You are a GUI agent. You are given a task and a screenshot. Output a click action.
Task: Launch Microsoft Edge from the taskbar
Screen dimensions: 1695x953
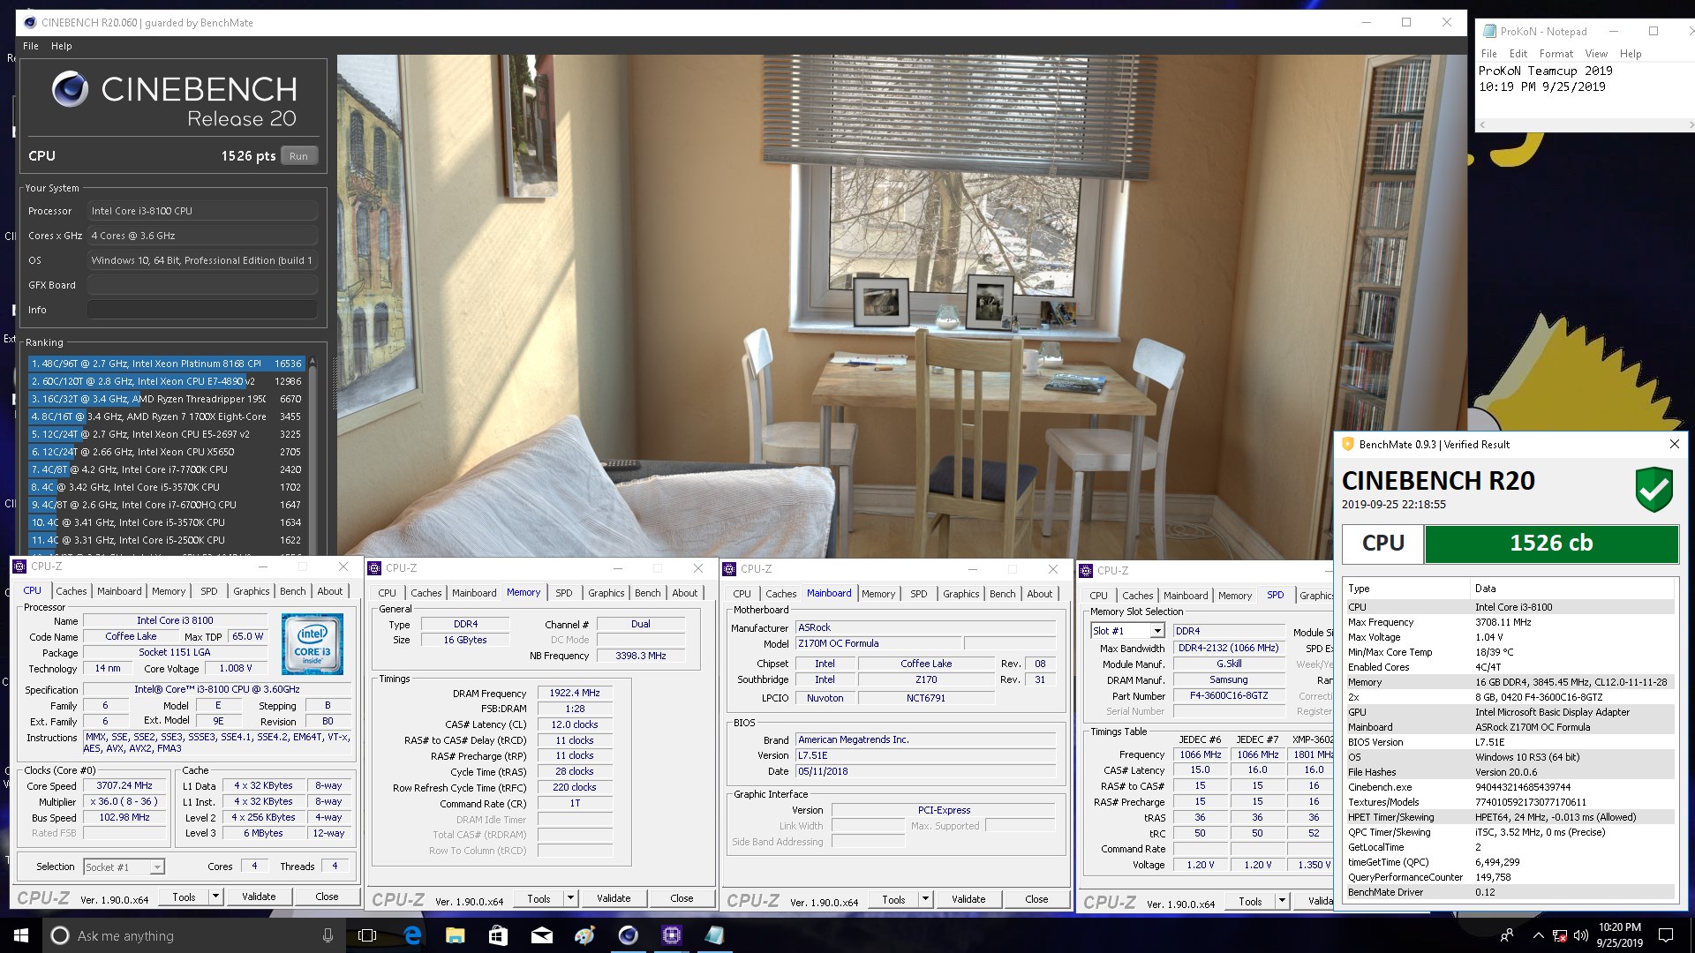412,935
